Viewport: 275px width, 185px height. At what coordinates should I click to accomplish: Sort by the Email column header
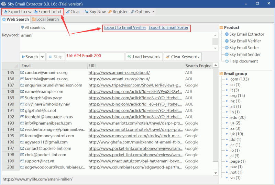[54, 66]
